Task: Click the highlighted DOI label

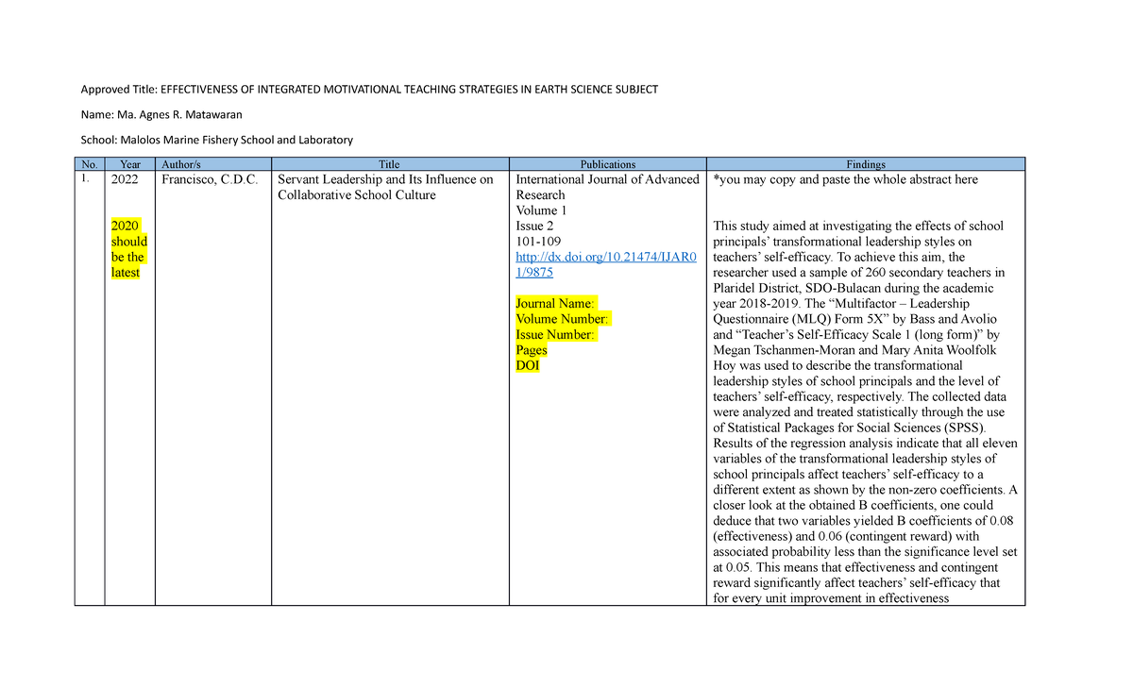Action: 526,364
